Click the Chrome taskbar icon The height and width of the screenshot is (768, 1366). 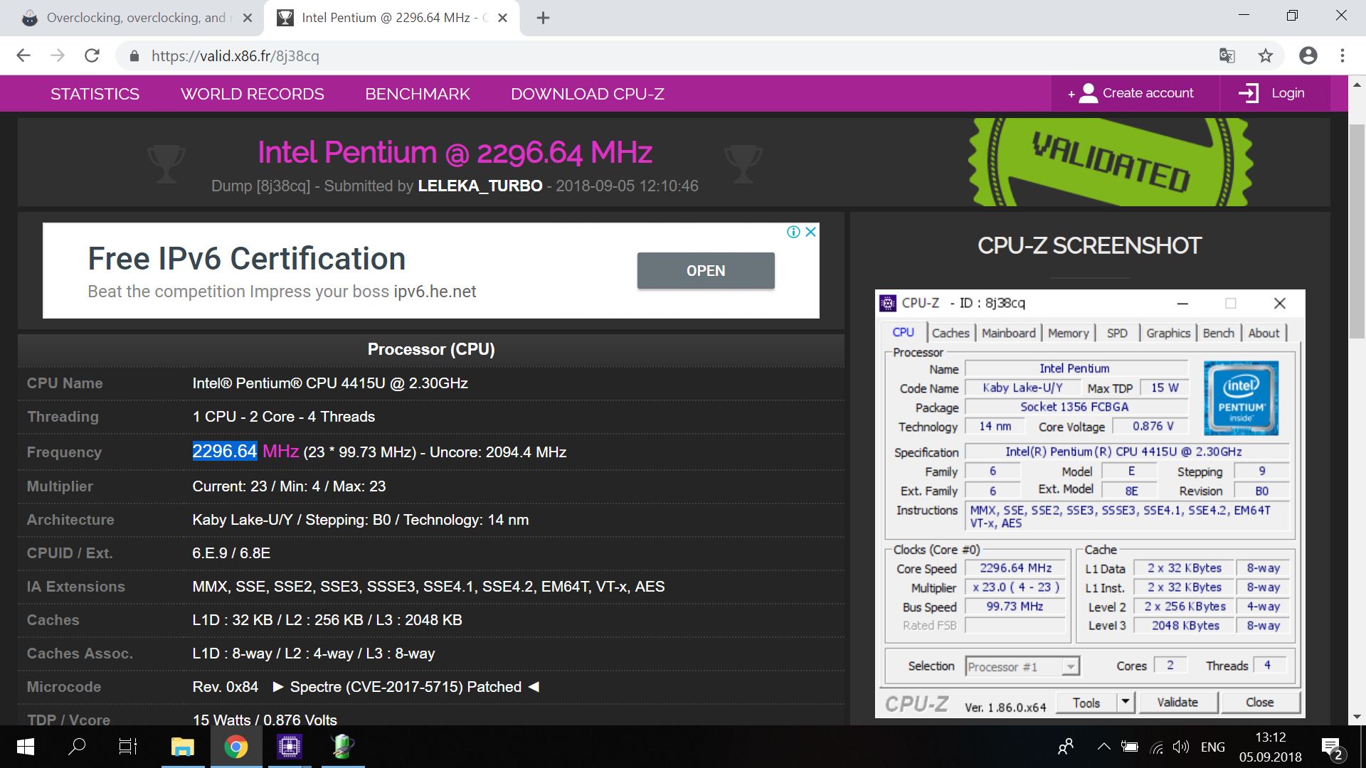(x=236, y=747)
